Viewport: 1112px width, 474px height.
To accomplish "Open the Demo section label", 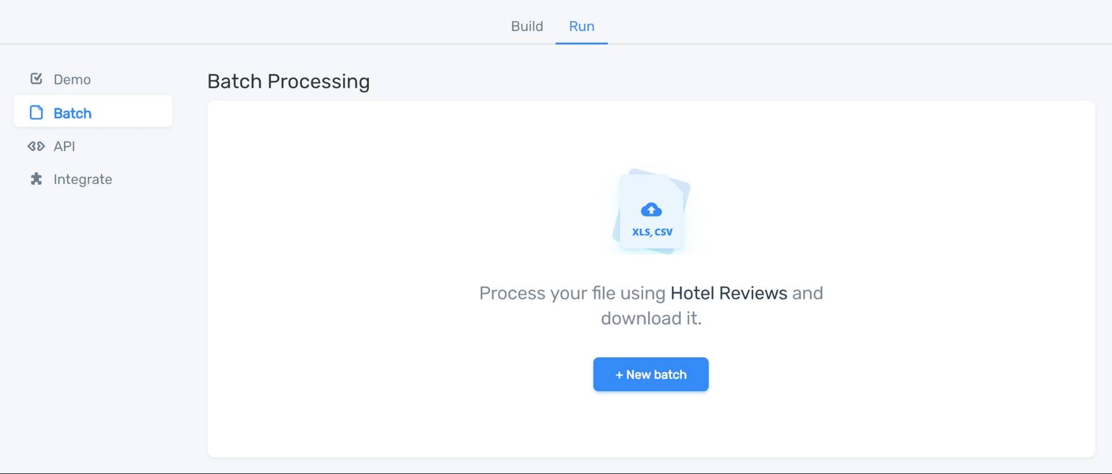I will (72, 80).
